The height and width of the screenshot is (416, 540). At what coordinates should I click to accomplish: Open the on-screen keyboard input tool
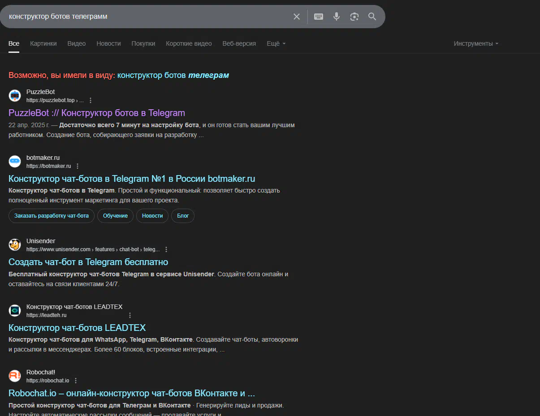click(x=319, y=17)
